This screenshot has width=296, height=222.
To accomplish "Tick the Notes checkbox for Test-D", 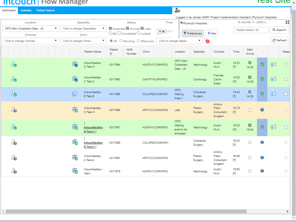I will [x=286, y=64].
